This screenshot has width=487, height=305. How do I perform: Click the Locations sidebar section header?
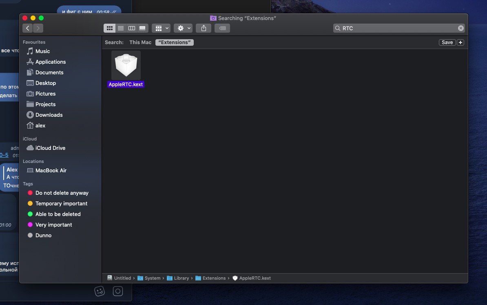point(33,161)
